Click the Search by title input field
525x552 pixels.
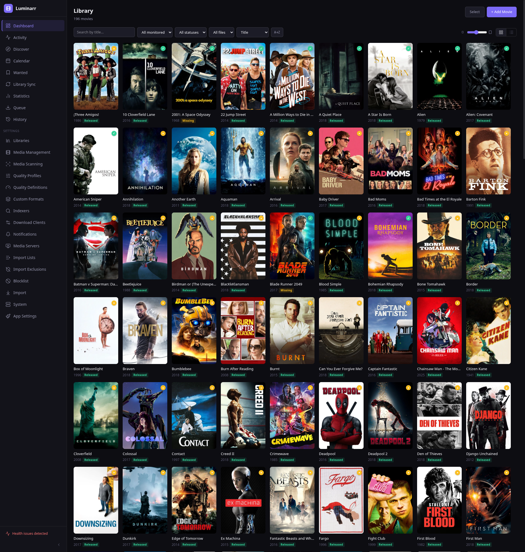point(104,32)
